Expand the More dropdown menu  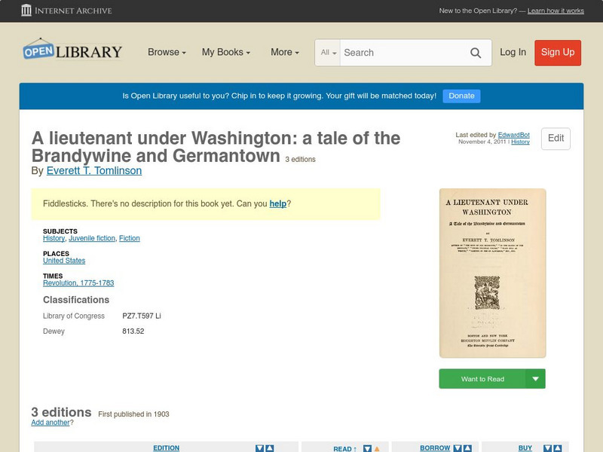(x=284, y=53)
